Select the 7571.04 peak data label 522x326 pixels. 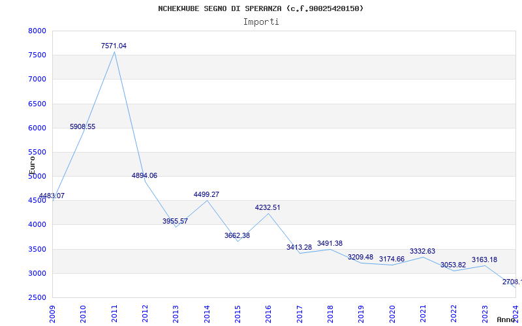click(x=114, y=46)
